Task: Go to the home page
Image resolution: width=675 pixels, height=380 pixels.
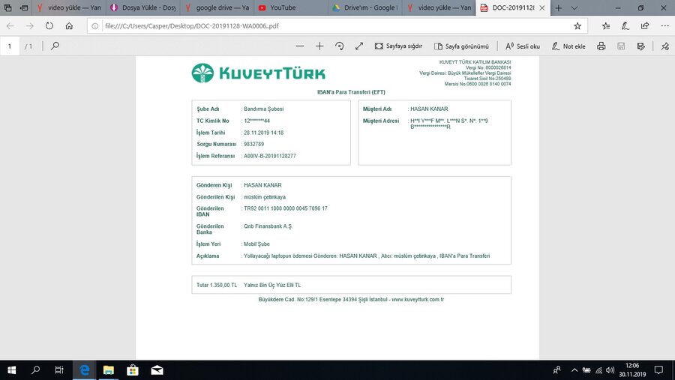Action: (69, 25)
